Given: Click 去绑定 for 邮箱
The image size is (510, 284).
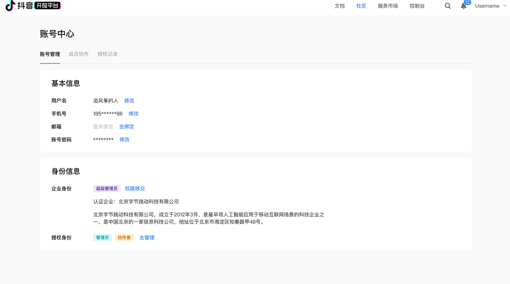Looking at the screenshot, I should (127, 127).
